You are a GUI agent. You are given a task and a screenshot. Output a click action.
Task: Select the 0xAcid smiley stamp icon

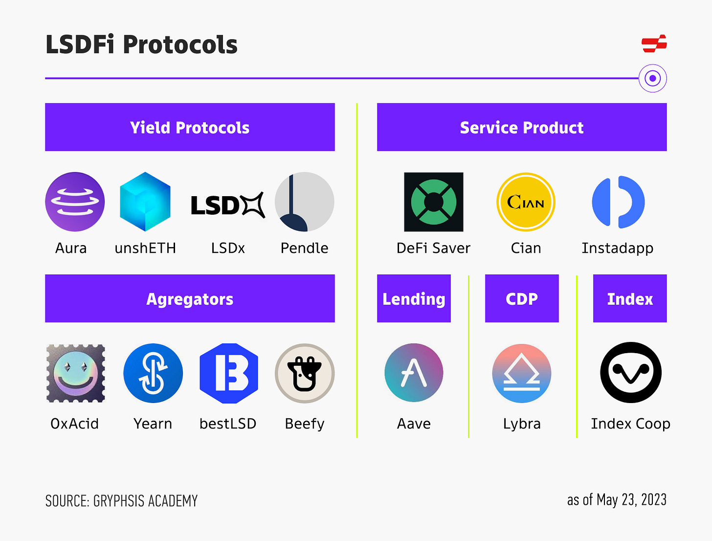pos(75,373)
